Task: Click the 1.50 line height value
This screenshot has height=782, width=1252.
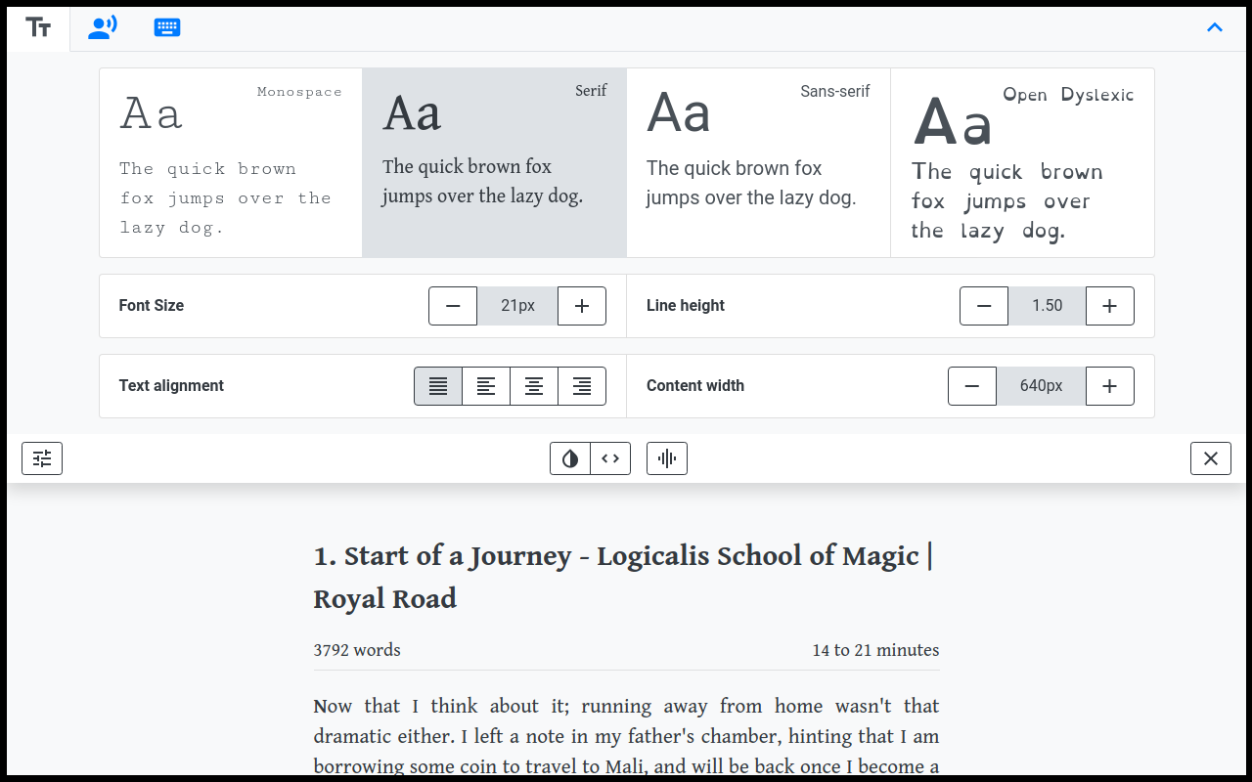Action: tap(1047, 306)
